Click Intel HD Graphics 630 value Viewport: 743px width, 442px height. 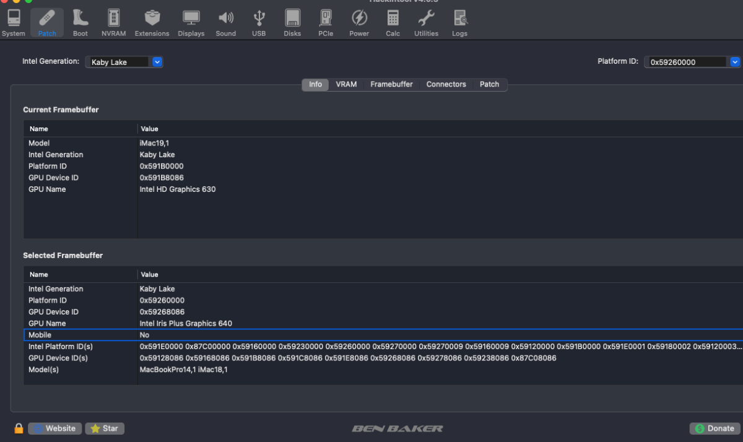[x=178, y=189]
